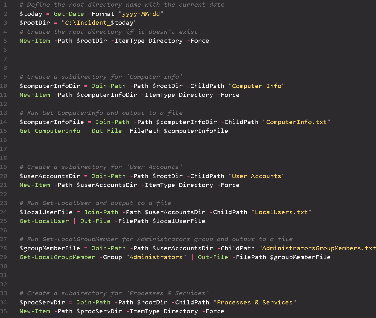Viewport: 376px width, 318px height.
Task: Click the -Force parameter on line 35
Action: click(x=213, y=312)
